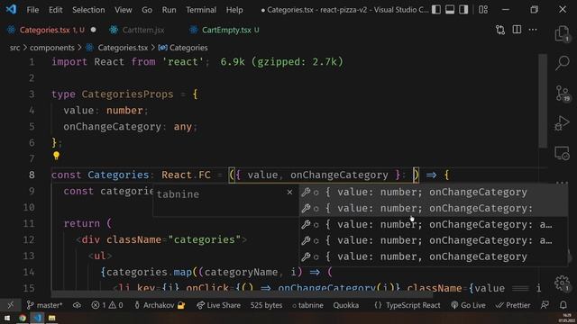Open the Search view in activity bar
The height and width of the screenshot is (324, 577).
[562, 63]
